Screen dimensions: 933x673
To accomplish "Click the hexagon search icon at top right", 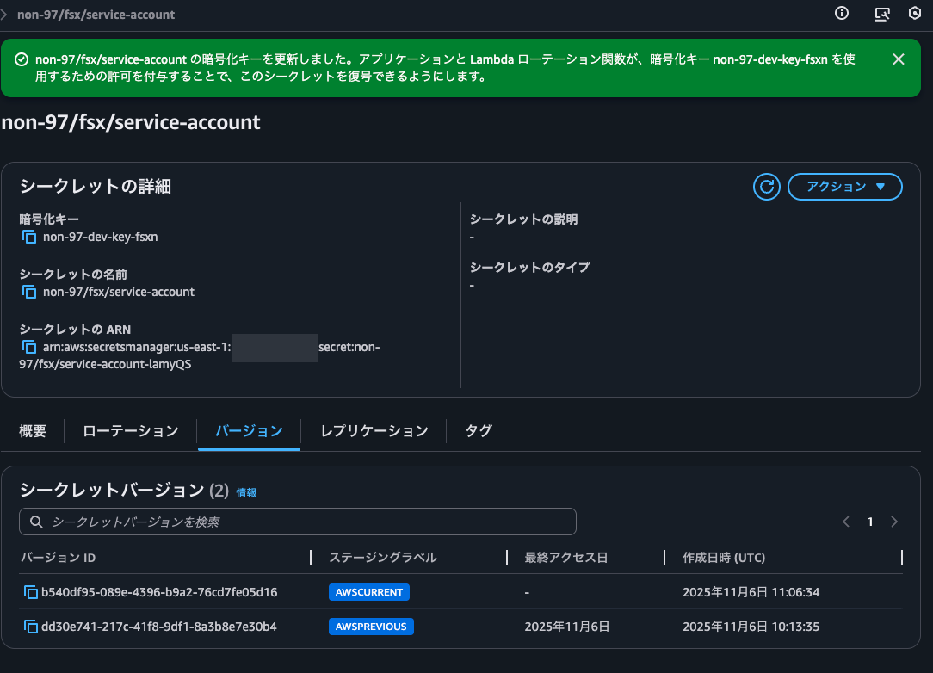I will point(915,14).
